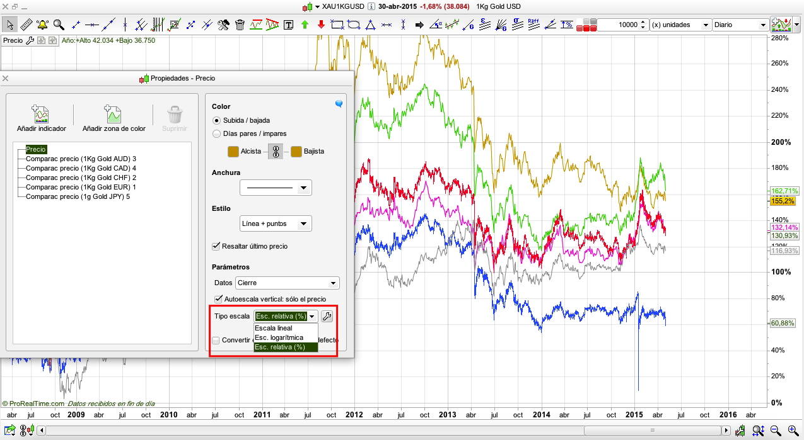Click the Alcista color swatch
The width and height of the screenshot is (804, 440).
tap(233, 151)
